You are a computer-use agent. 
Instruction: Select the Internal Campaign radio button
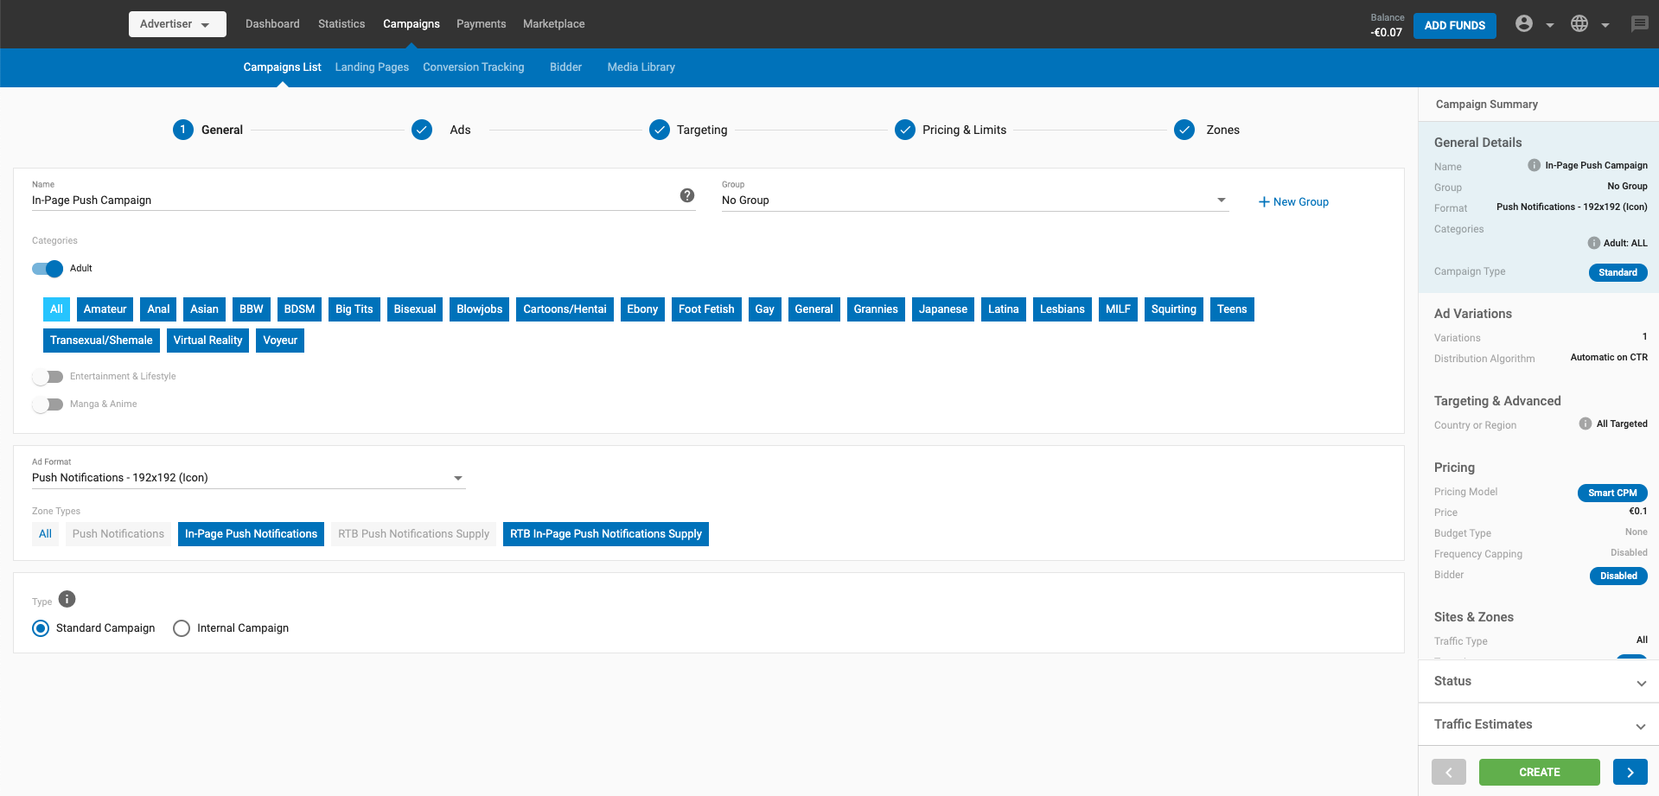point(182,628)
